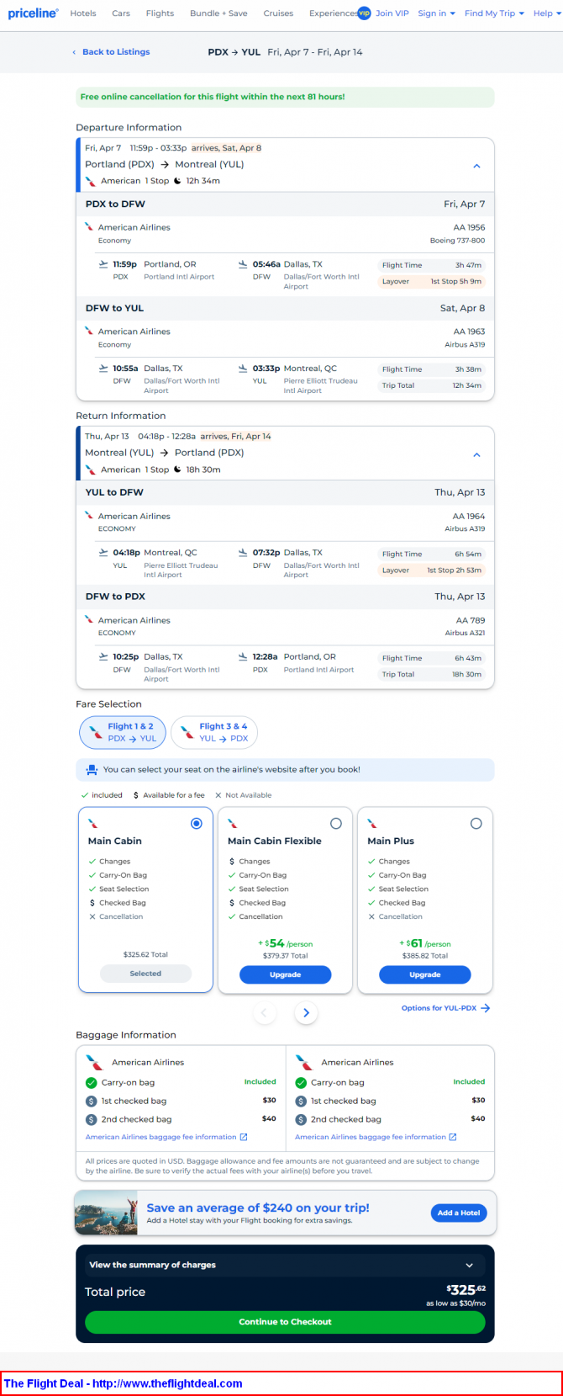Click the VIP badge icon
Viewport: 563px width, 1396px height.
364,13
